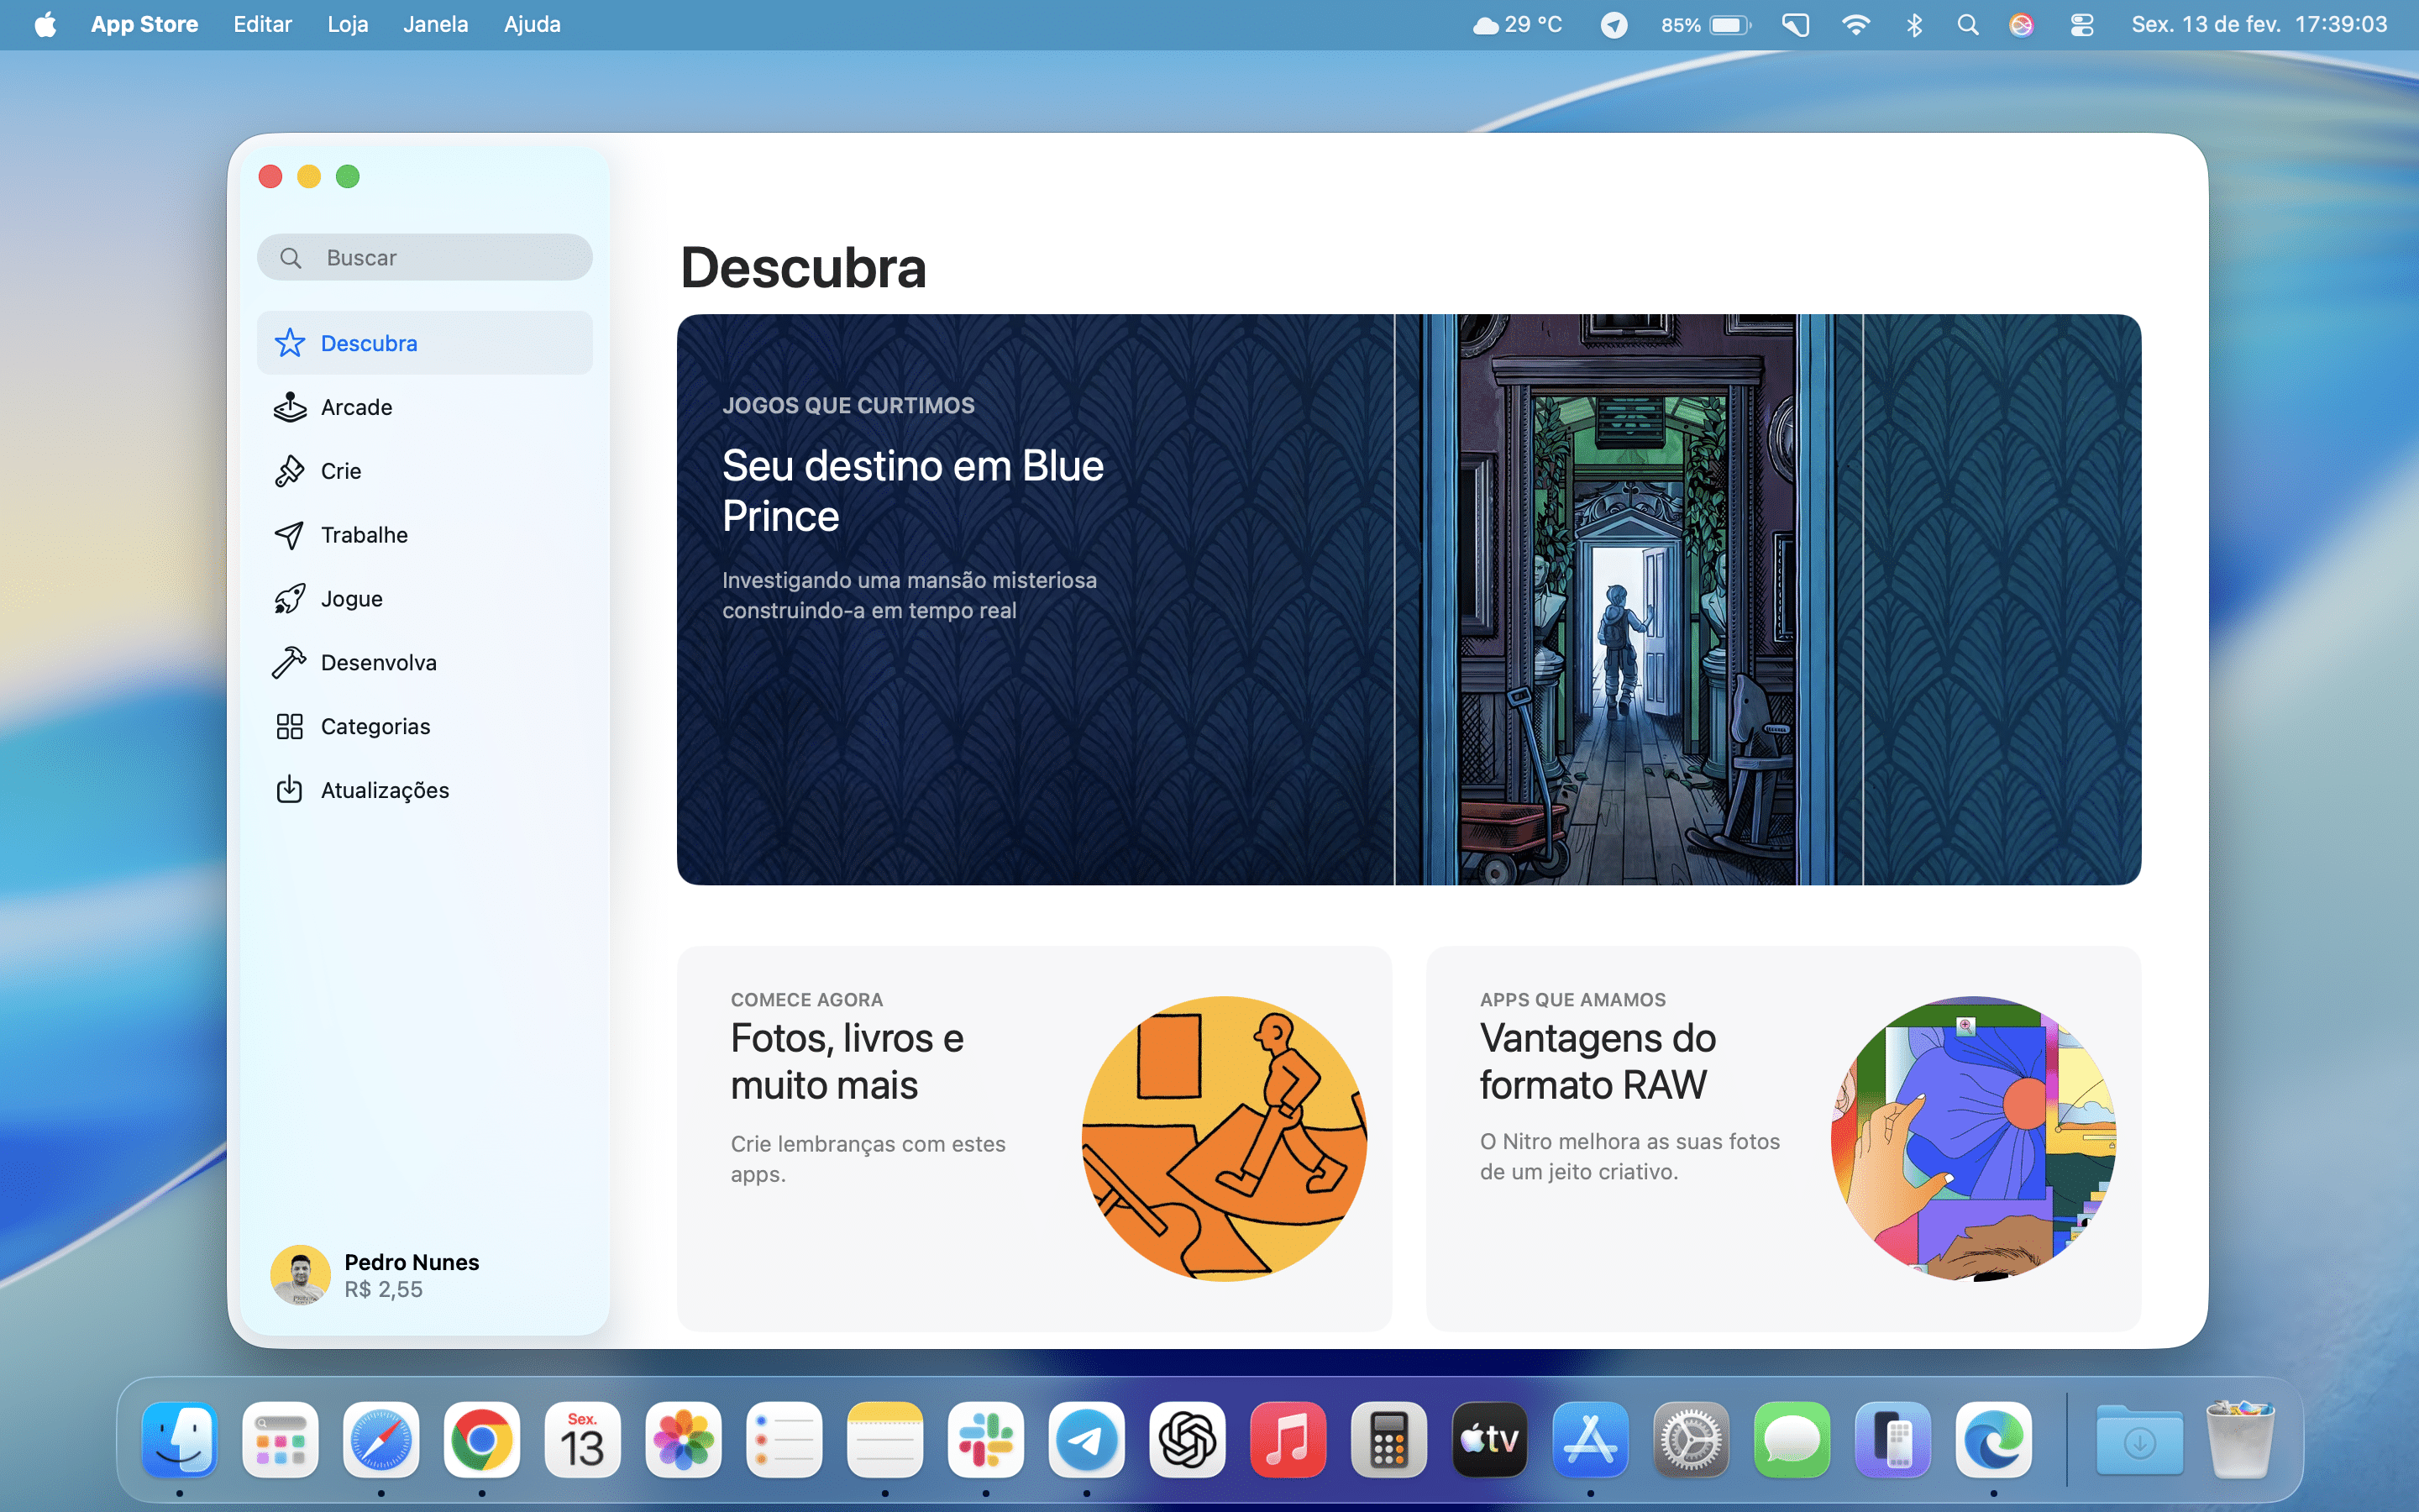The image size is (2419, 1512).
Task: Open the Editar menu
Action: 262,24
